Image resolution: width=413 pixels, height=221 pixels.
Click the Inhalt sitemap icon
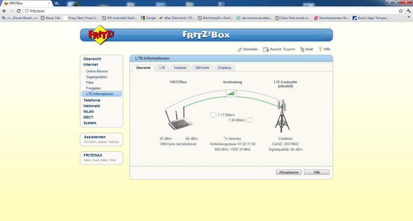click(x=302, y=49)
